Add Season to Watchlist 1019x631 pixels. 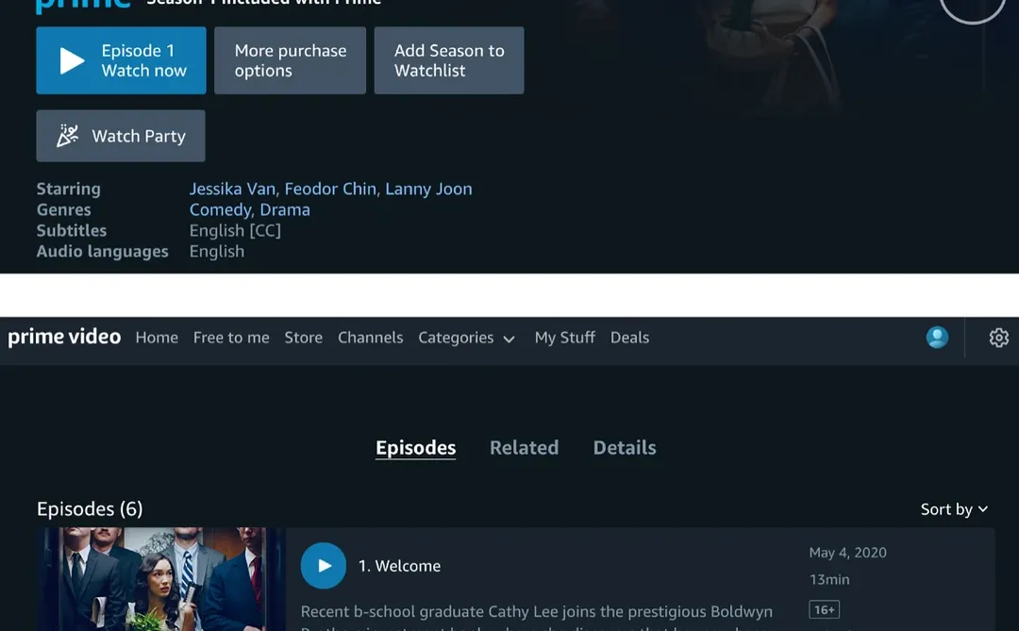449,60
